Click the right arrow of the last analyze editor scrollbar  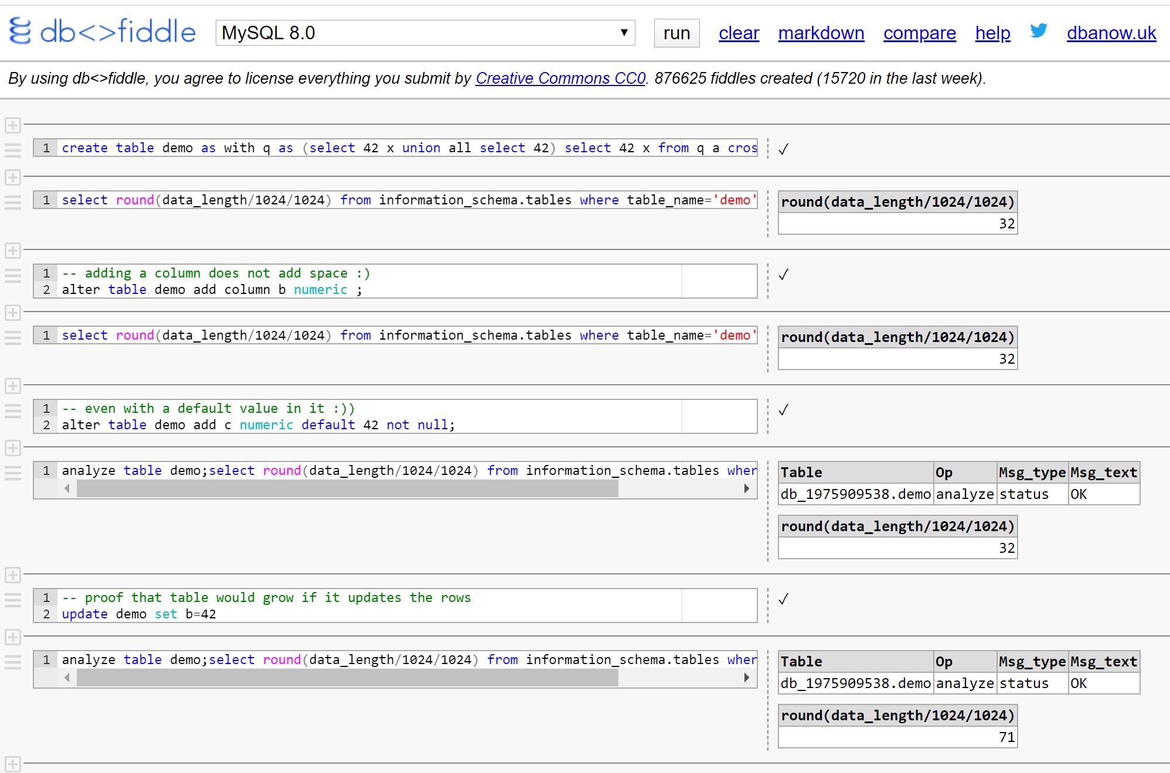click(x=746, y=678)
